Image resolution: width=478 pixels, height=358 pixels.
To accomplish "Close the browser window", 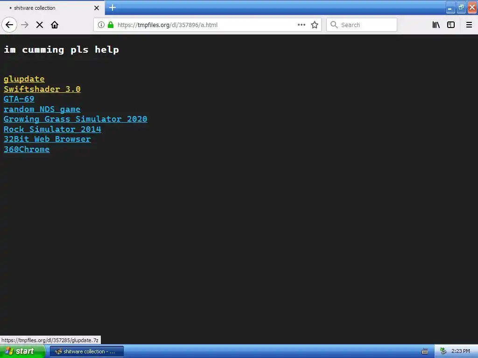I will [472, 7].
